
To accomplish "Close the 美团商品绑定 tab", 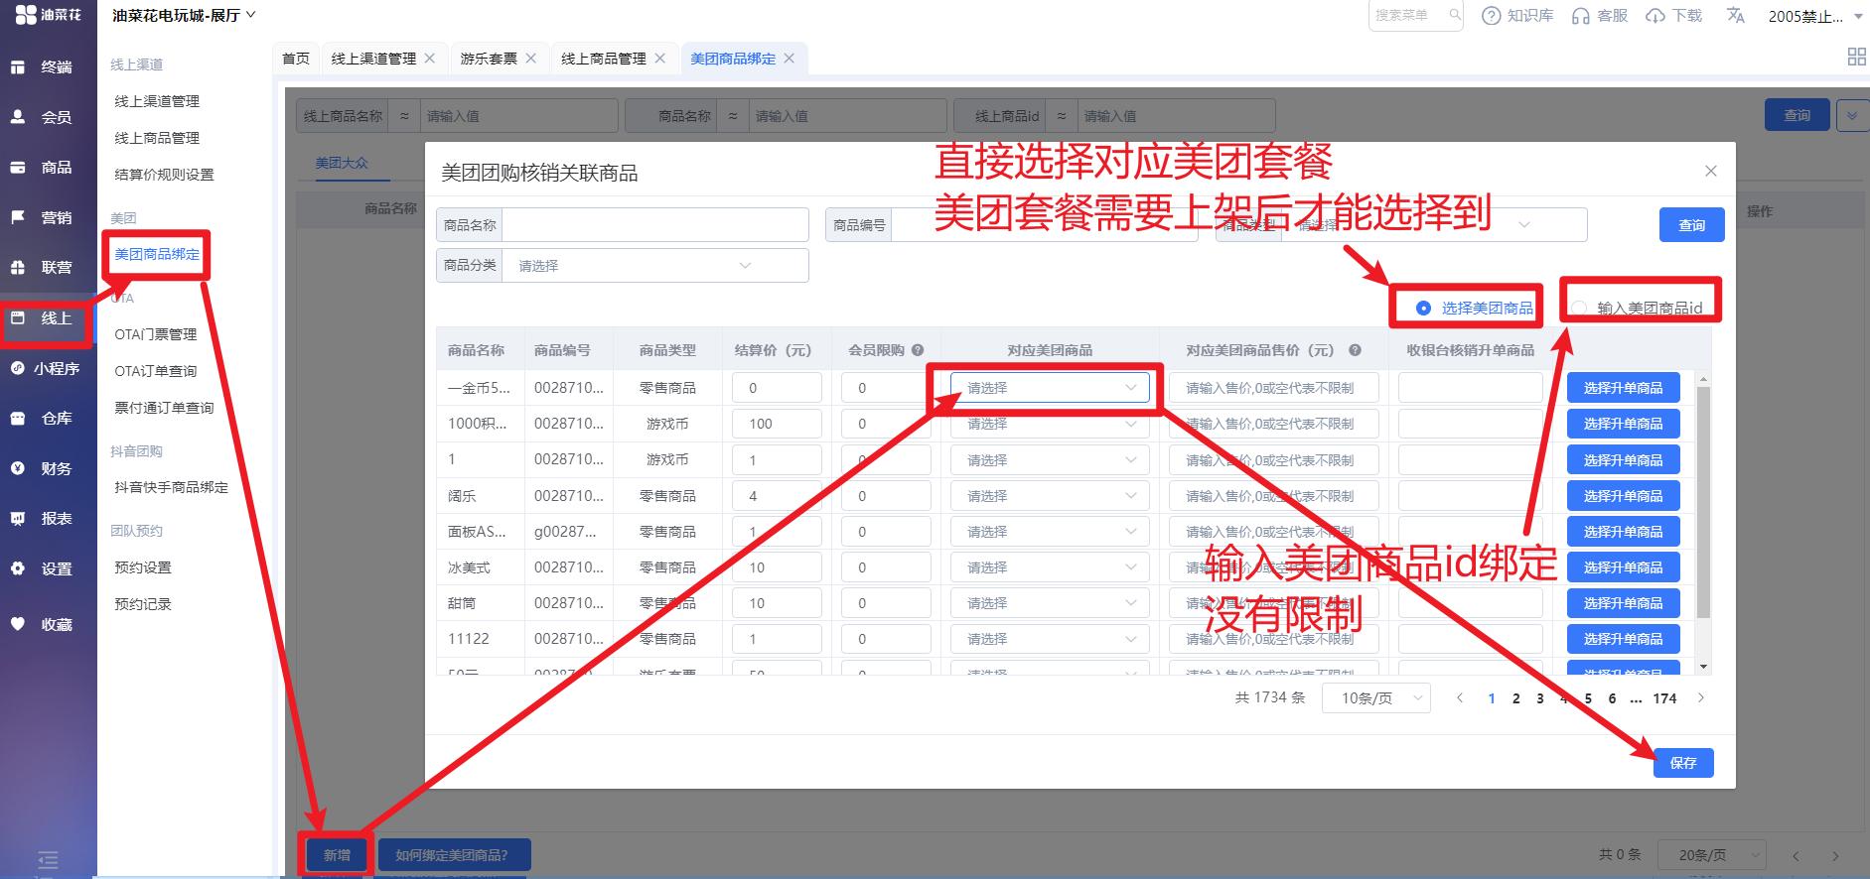I will (790, 59).
